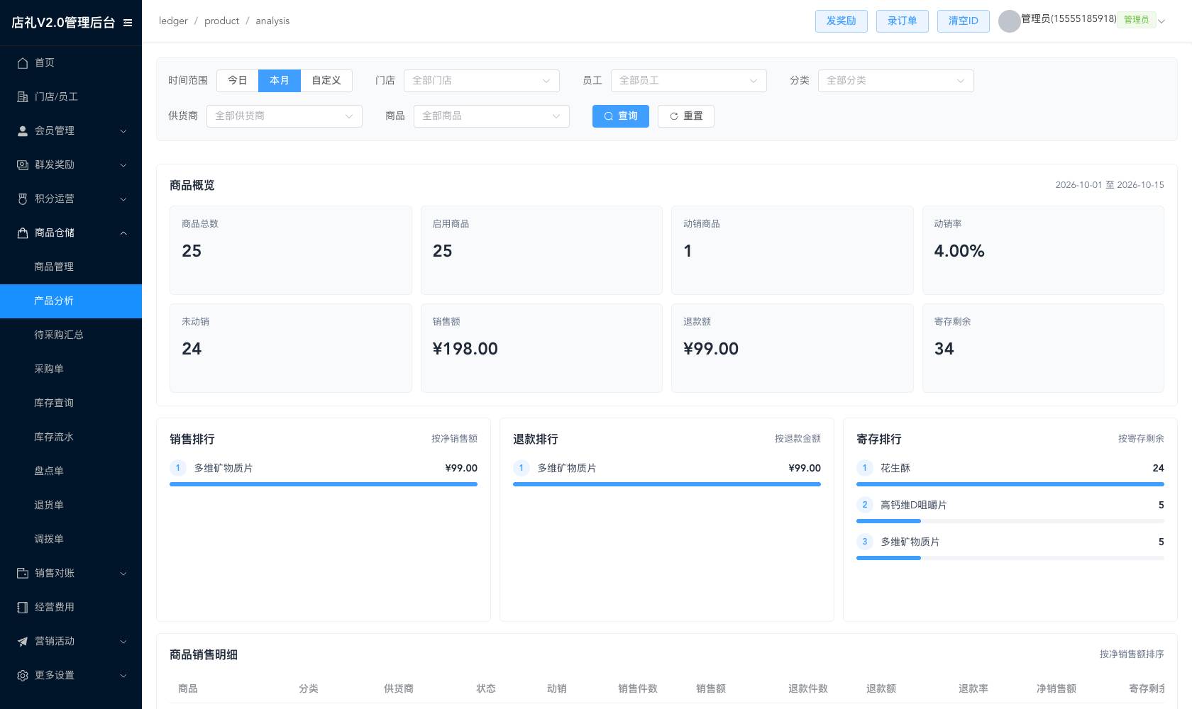Toggle sidebar collapse hamburger icon
1192x709 pixels.
[x=128, y=23]
